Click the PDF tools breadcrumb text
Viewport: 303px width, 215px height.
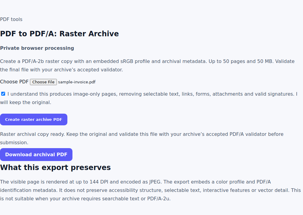click(x=11, y=19)
